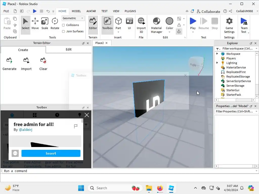Expand the Lighting tree node
Viewport: 259px width, 194px height.
coord(217,63)
